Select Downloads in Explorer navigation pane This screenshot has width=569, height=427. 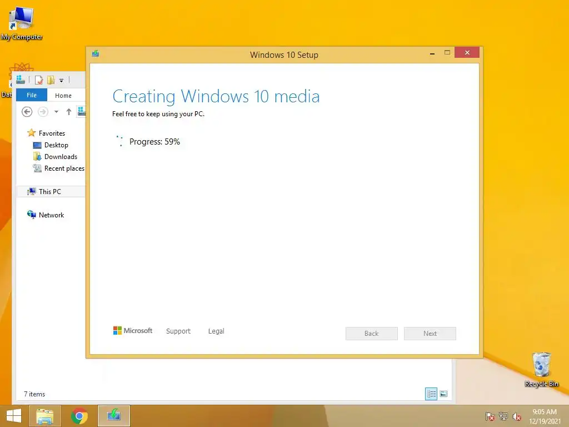pyautogui.click(x=55, y=156)
